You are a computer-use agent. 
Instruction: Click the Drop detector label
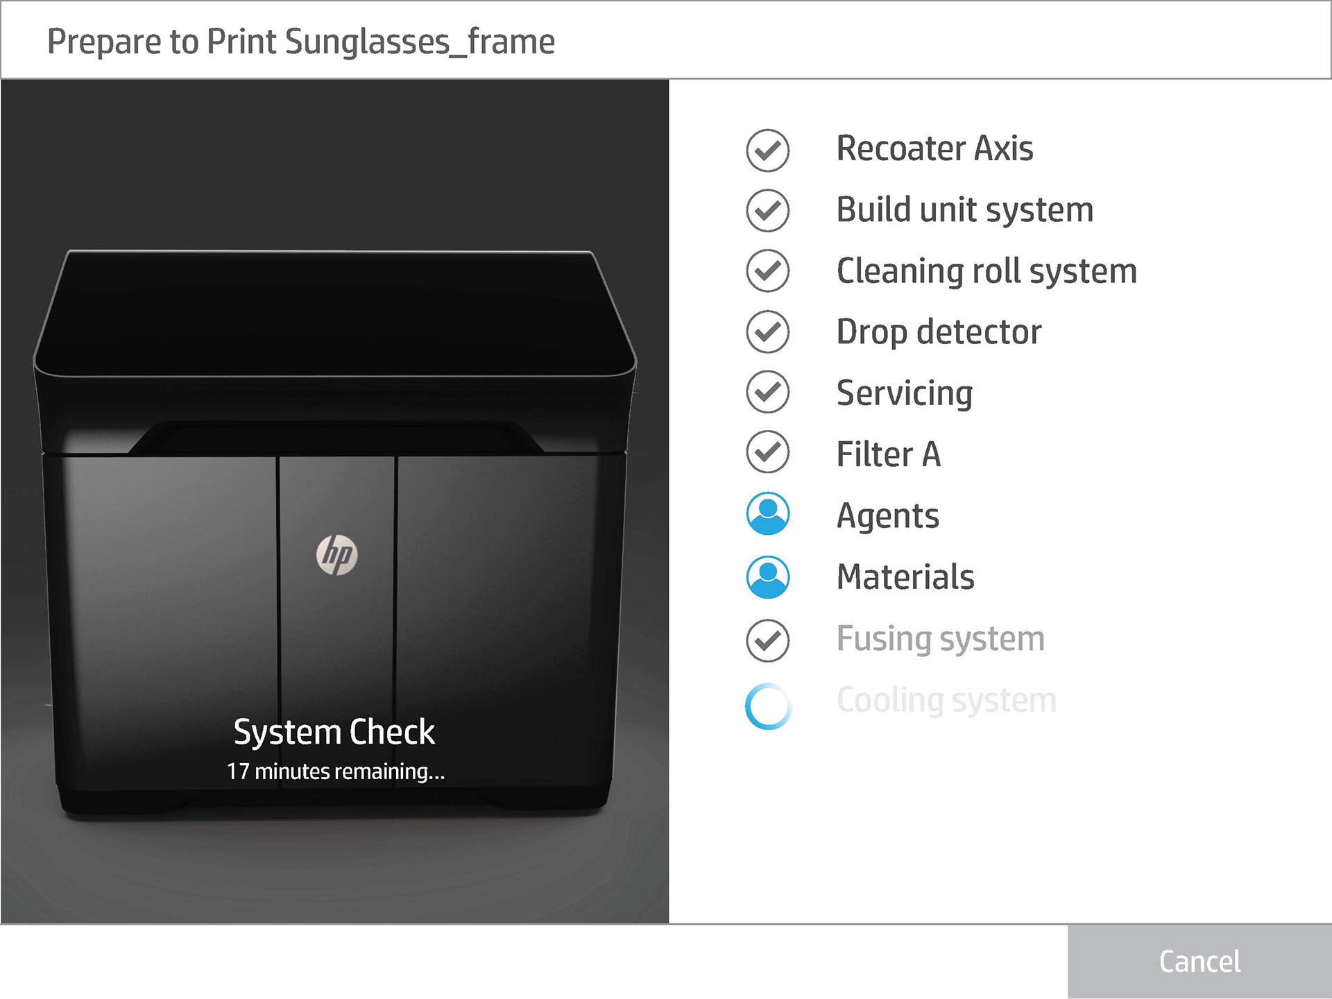coord(938,332)
